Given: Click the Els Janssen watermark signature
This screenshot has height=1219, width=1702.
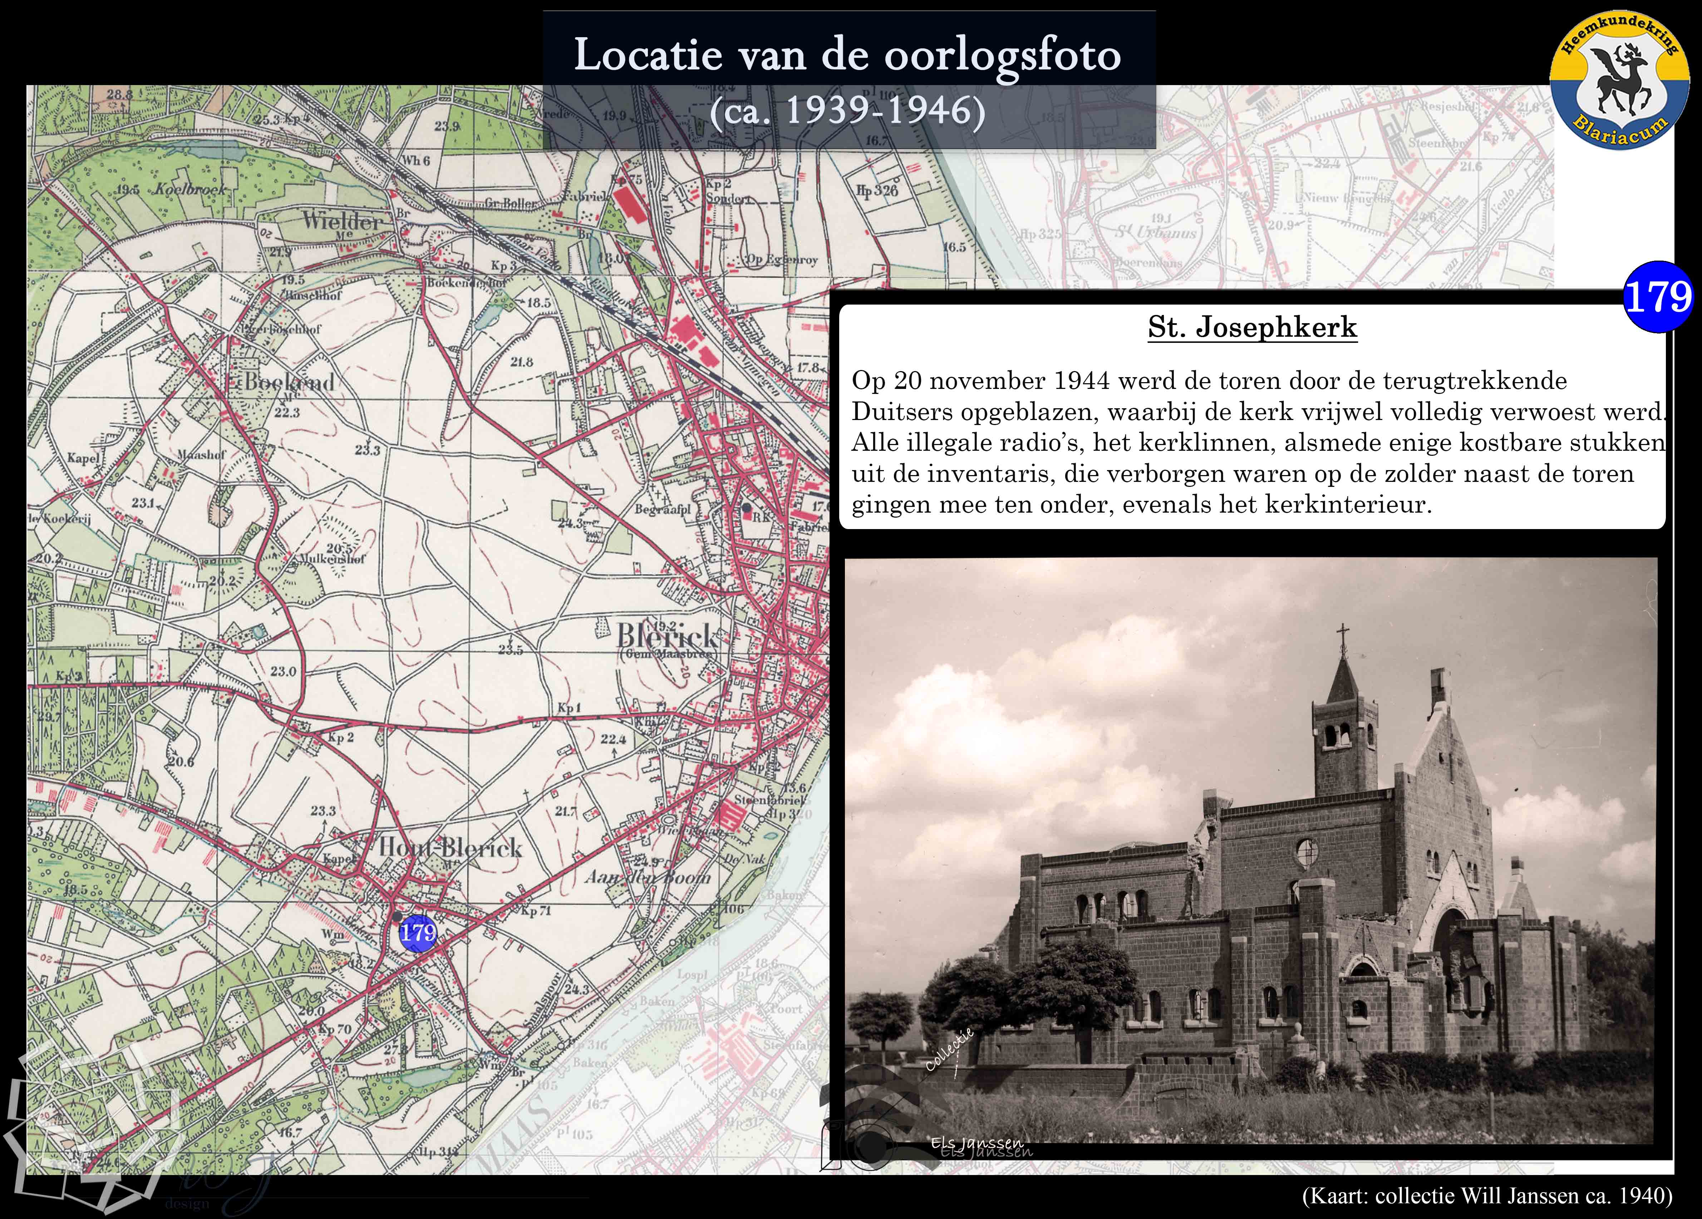Looking at the screenshot, I should tap(977, 1143).
